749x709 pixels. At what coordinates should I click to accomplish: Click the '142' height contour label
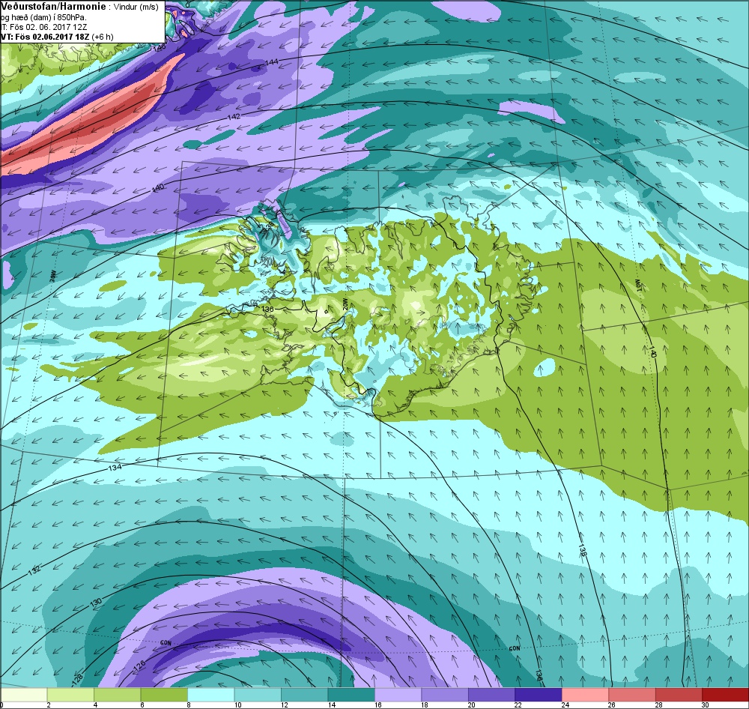tap(234, 117)
